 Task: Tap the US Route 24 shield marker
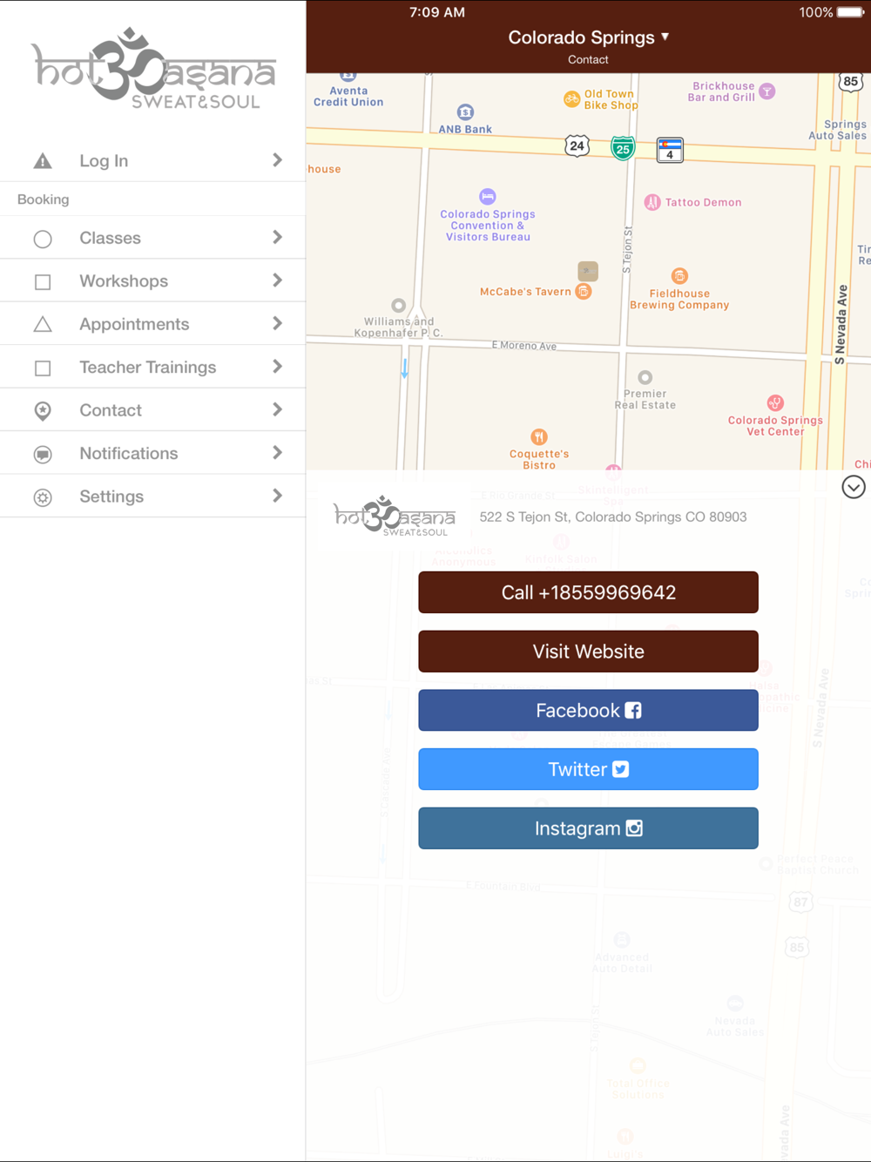pyautogui.click(x=577, y=145)
